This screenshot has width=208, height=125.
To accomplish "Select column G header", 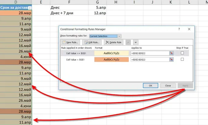I will pos(98,2).
